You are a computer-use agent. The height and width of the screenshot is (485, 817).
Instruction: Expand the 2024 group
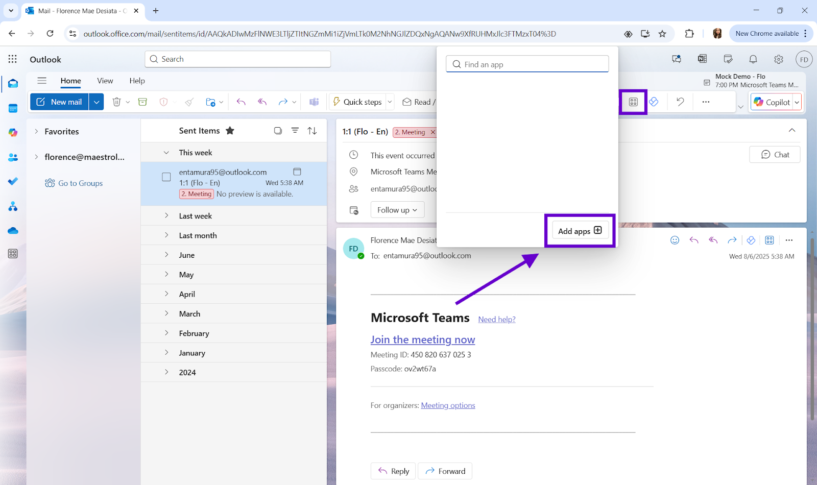coord(166,372)
